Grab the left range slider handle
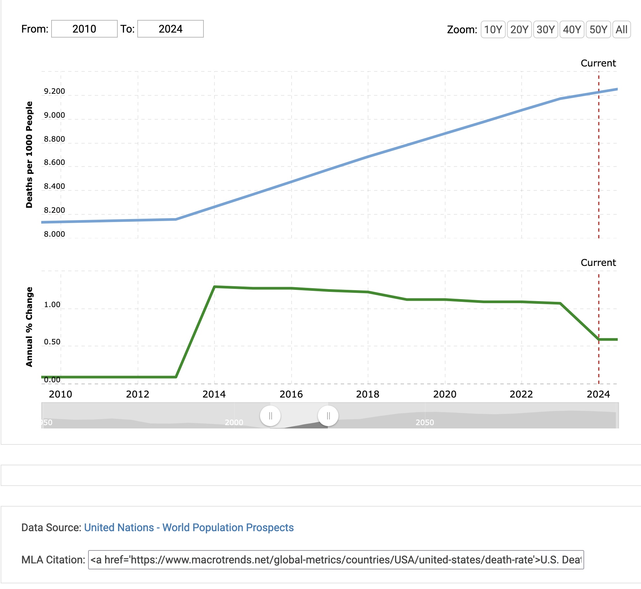 tap(270, 415)
